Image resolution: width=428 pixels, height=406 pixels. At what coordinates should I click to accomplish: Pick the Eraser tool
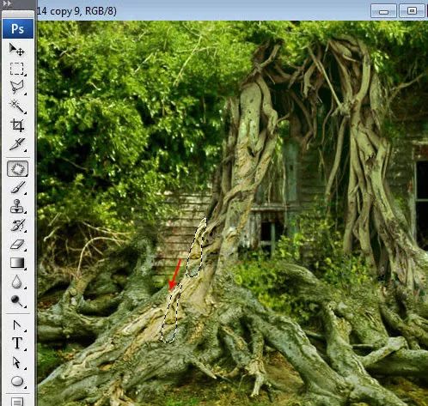click(x=17, y=245)
